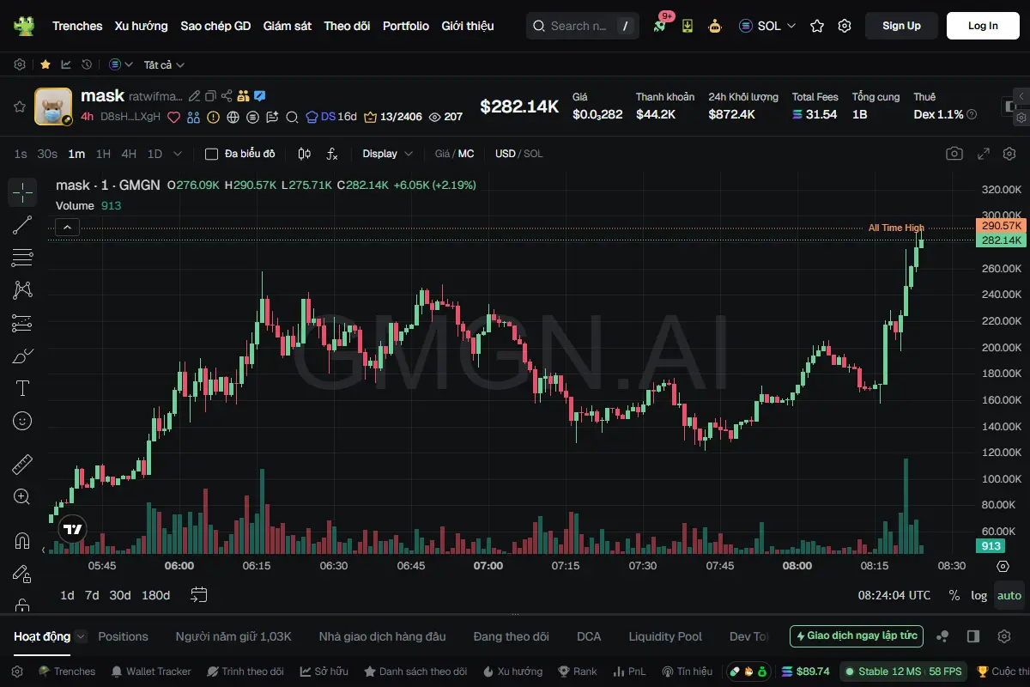Open the DCA tab
This screenshot has width=1030, height=687.
[589, 636]
